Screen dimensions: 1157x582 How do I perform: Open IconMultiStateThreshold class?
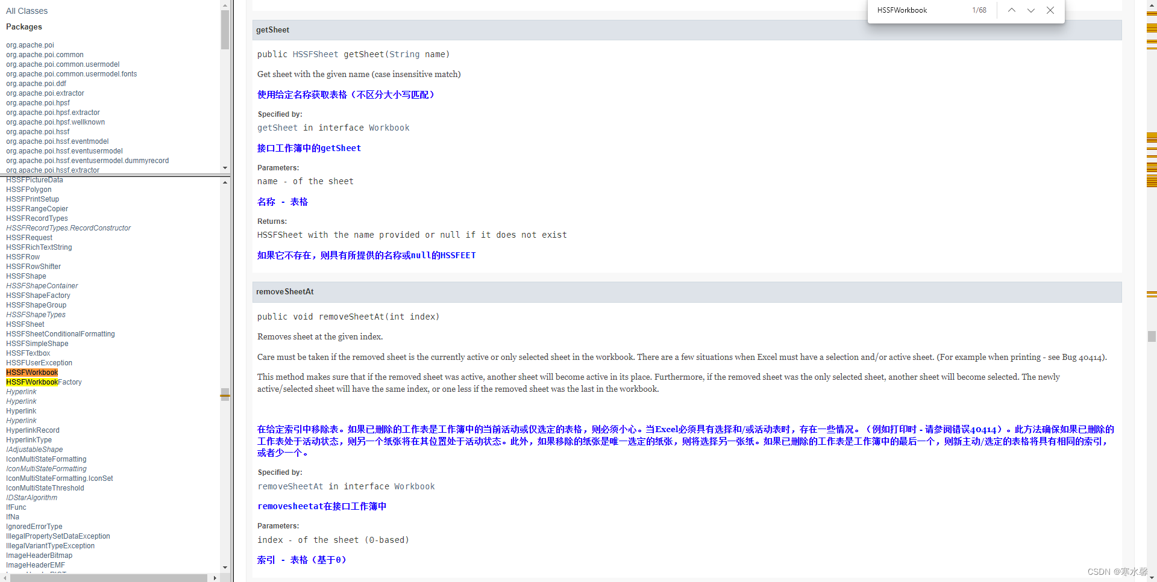click(45, 488)
